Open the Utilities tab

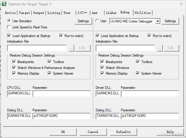tap(143, 13)
